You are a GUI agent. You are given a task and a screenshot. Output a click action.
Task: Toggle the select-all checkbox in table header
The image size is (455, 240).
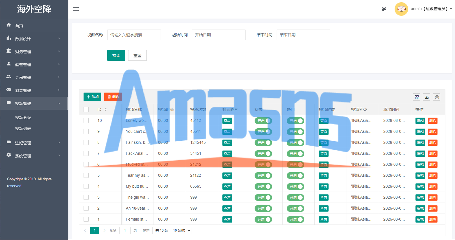click(x=86, y=109)
